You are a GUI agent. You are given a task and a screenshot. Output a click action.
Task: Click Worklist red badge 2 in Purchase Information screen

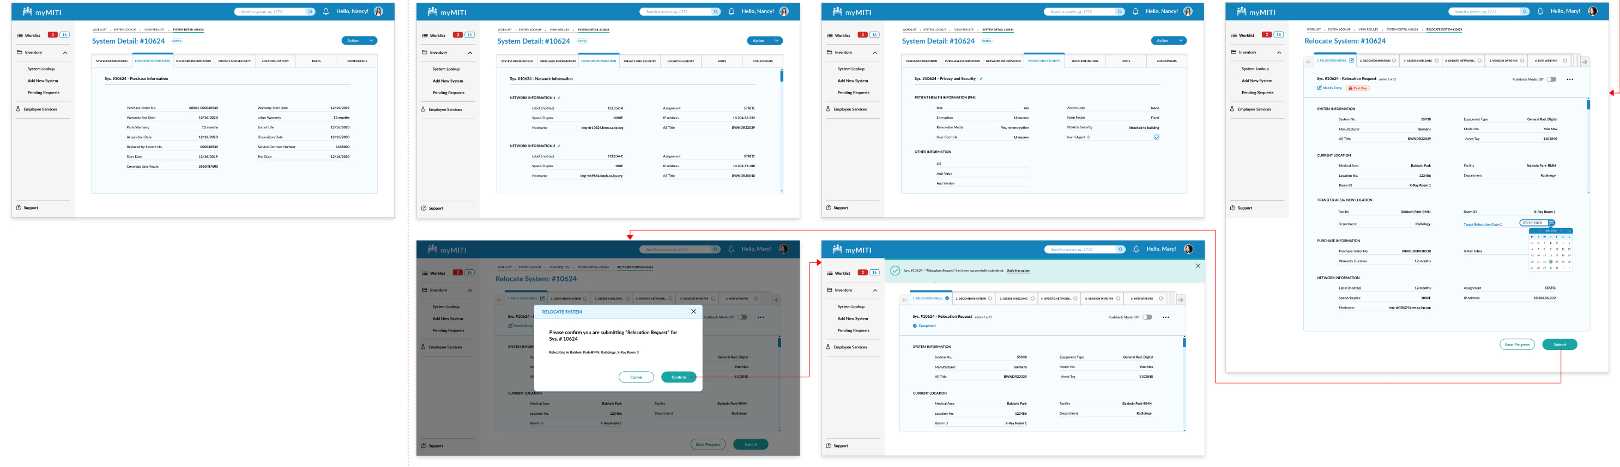tap(53, 35)
